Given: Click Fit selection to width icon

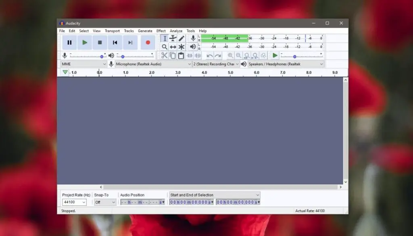Looking at the screenshot, I should pyautogui.click(x=247, y=56).
